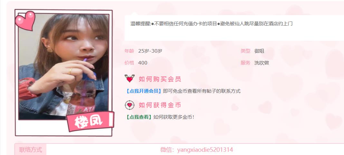Click the 楼凤 badge on the photo frame
The image size is (344, 155).
(90, 121)
